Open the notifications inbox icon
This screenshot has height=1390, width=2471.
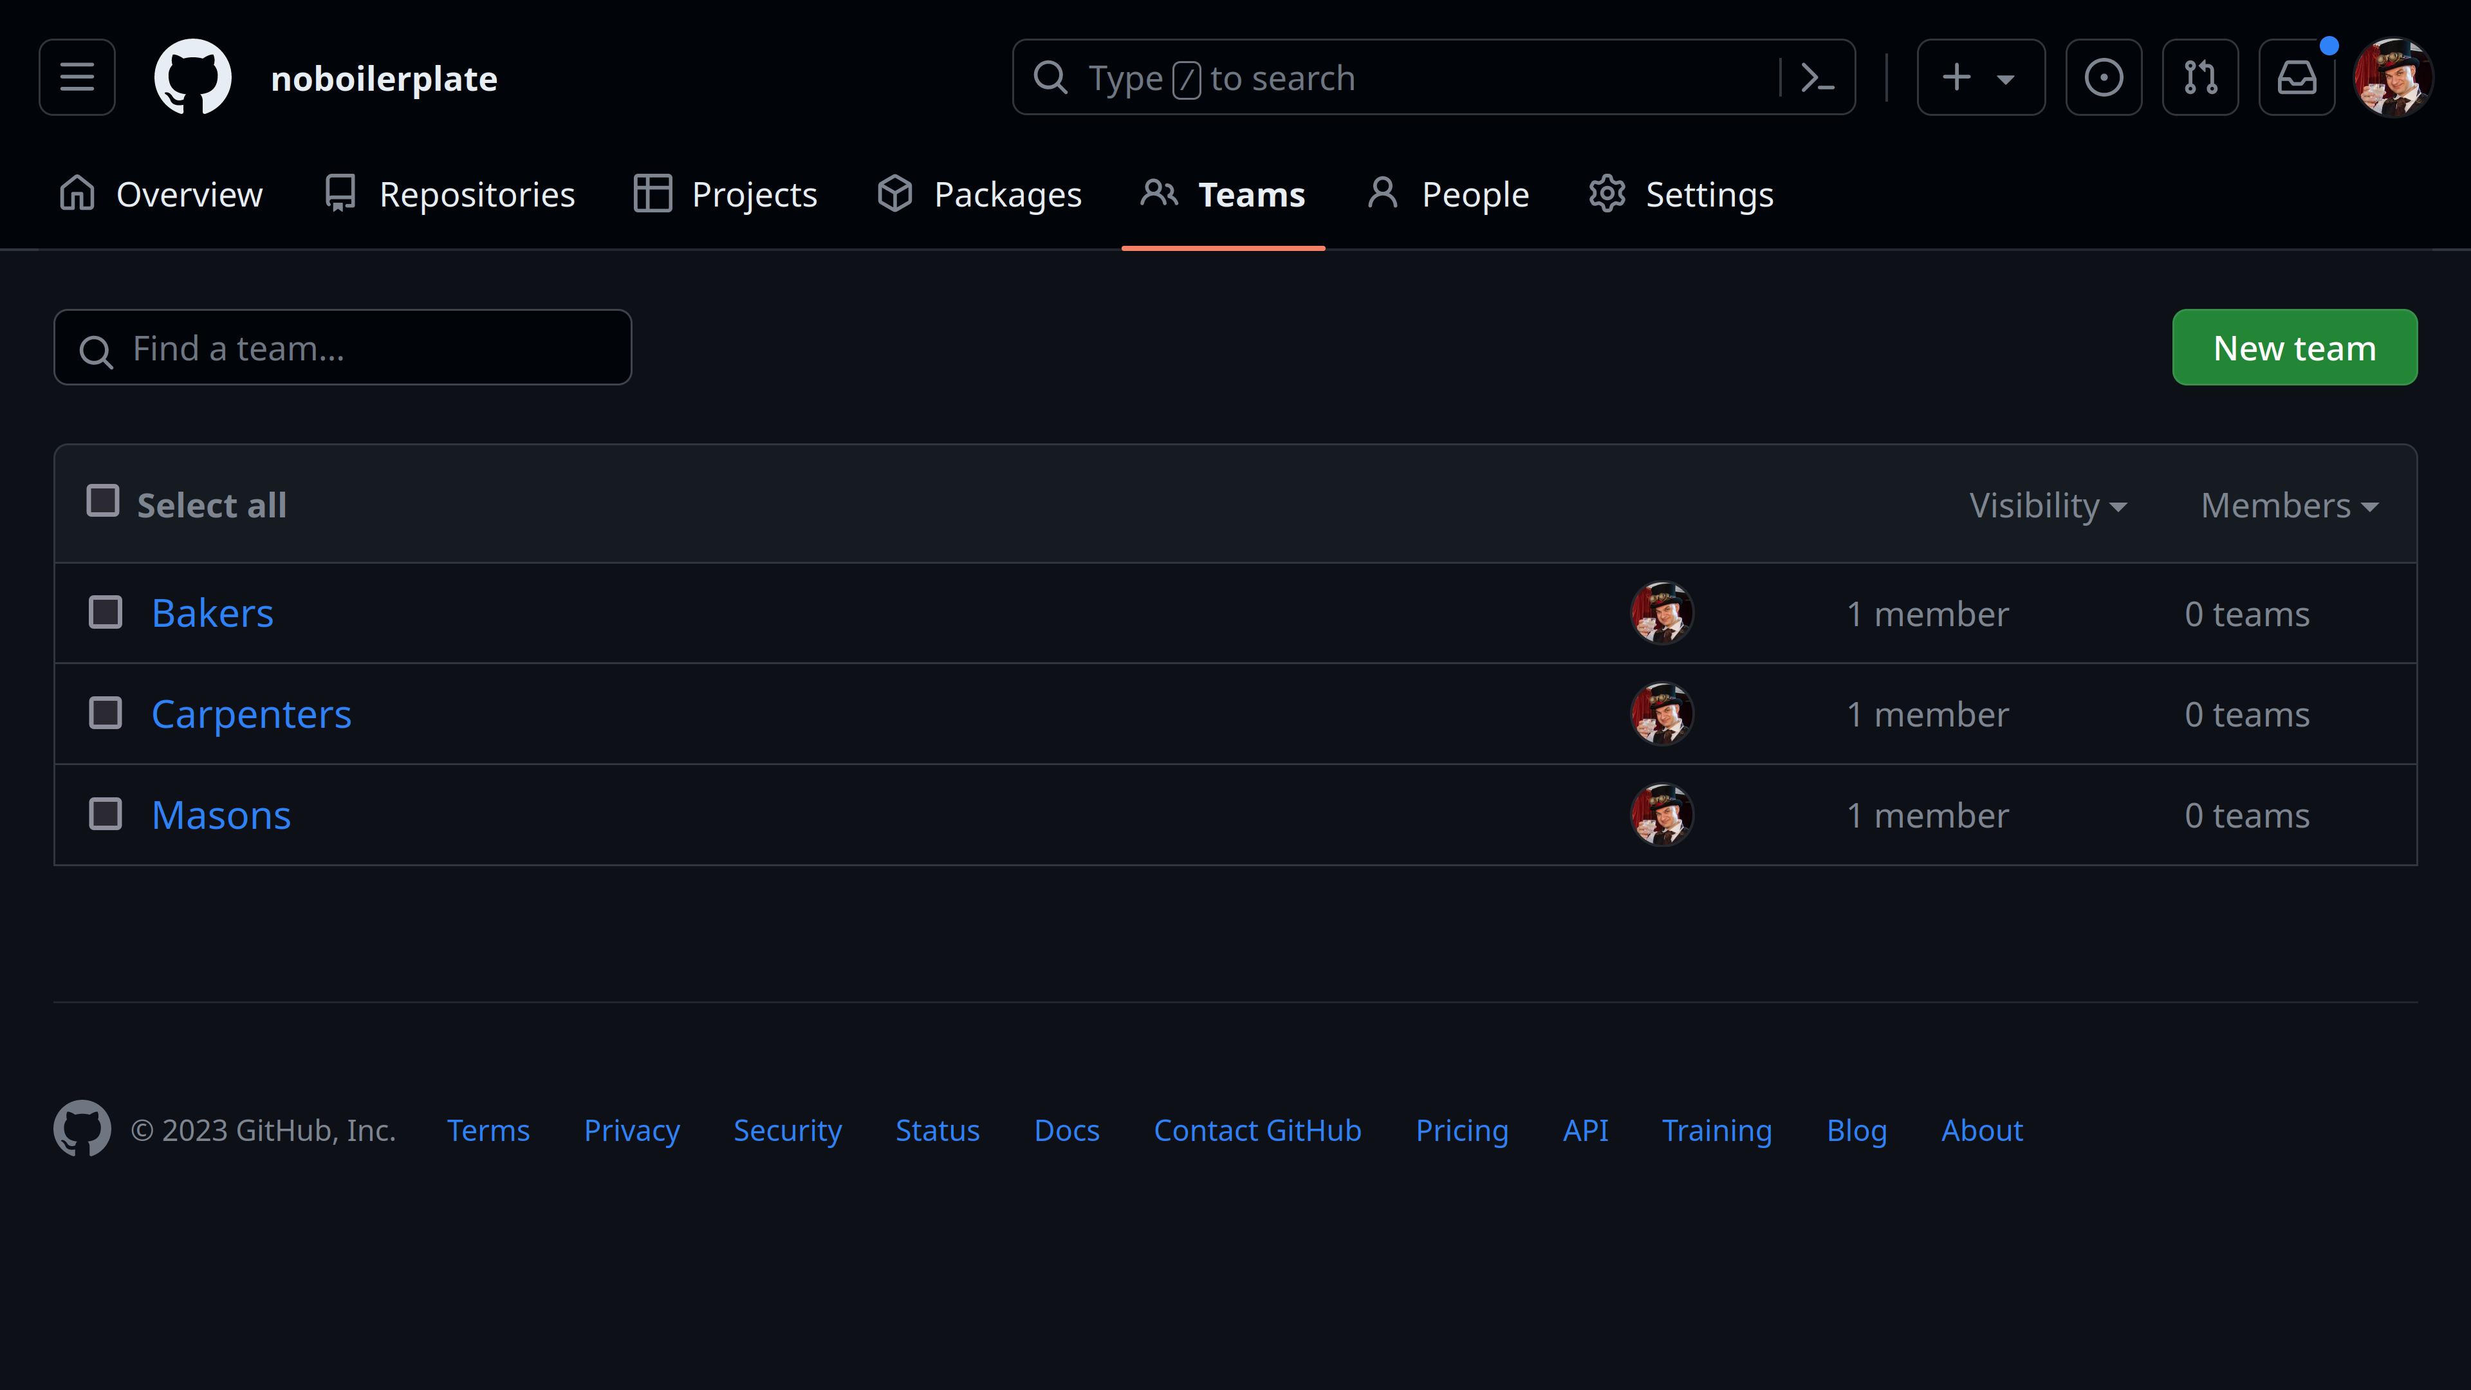point(2297,77)
